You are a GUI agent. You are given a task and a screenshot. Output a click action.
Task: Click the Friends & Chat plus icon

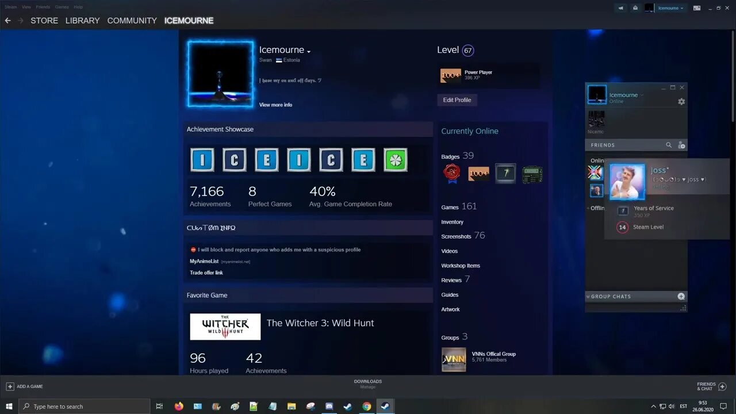click(x=723, y=386)
